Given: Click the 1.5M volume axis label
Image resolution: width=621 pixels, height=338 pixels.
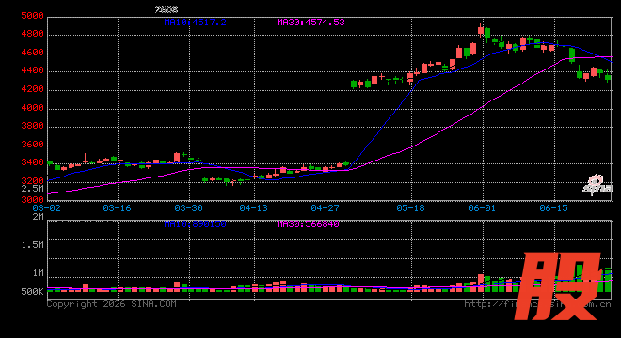Looking at the screenshot, I should pyautogui.click(x=33, y=245).
